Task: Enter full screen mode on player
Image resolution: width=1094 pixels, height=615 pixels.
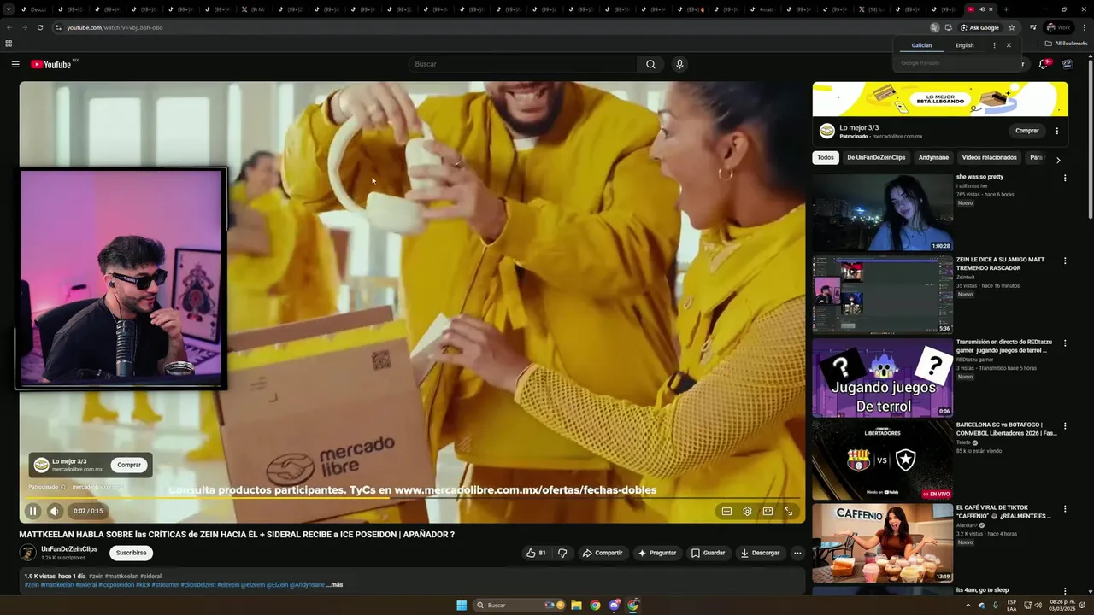Action: pyautogui.click(x=788, y=511)
